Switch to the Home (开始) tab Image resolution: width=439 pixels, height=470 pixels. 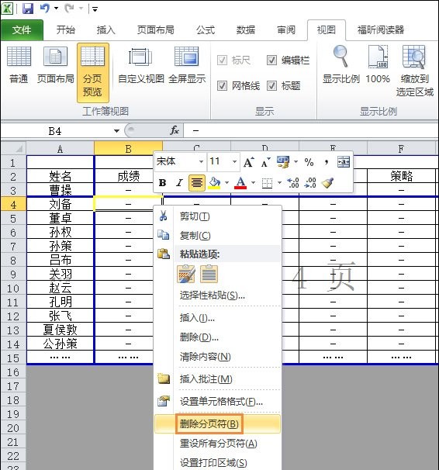tap(66, 30)
